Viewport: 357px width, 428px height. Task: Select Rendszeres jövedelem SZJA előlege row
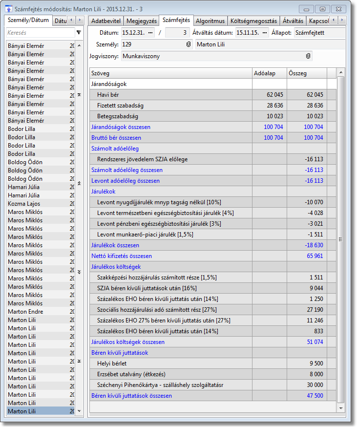[x=213, y=159]
